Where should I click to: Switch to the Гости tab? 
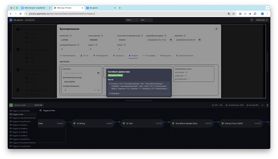(84, 56)
